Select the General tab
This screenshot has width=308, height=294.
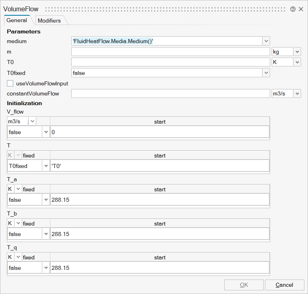coord(17,21)
